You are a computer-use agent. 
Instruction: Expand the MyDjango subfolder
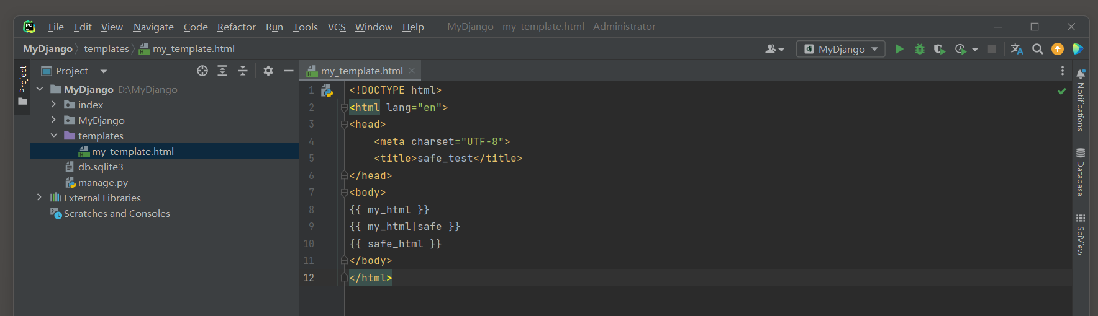click(x=53, y=120)
